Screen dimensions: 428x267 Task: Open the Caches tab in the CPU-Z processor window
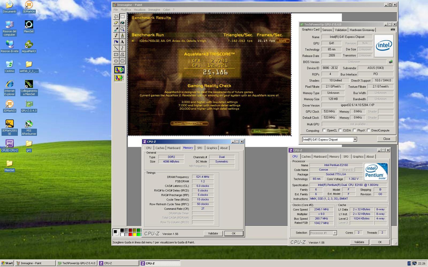click(306, 157)
